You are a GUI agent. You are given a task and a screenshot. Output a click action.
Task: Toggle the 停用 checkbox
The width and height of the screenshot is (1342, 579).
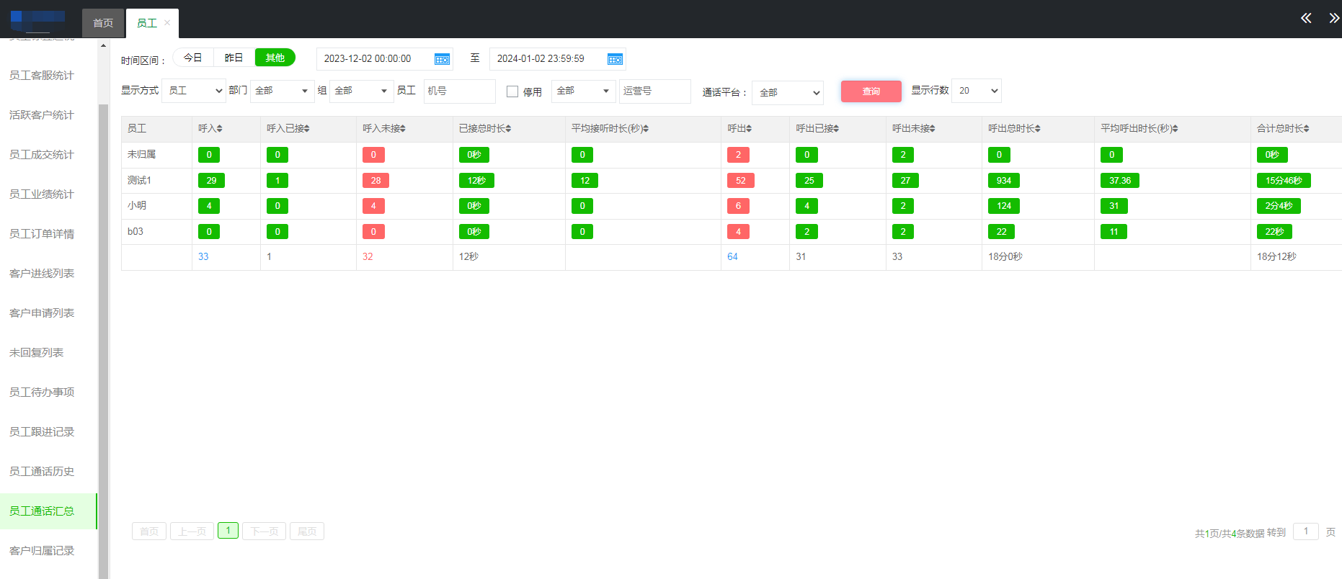point(512,91)
